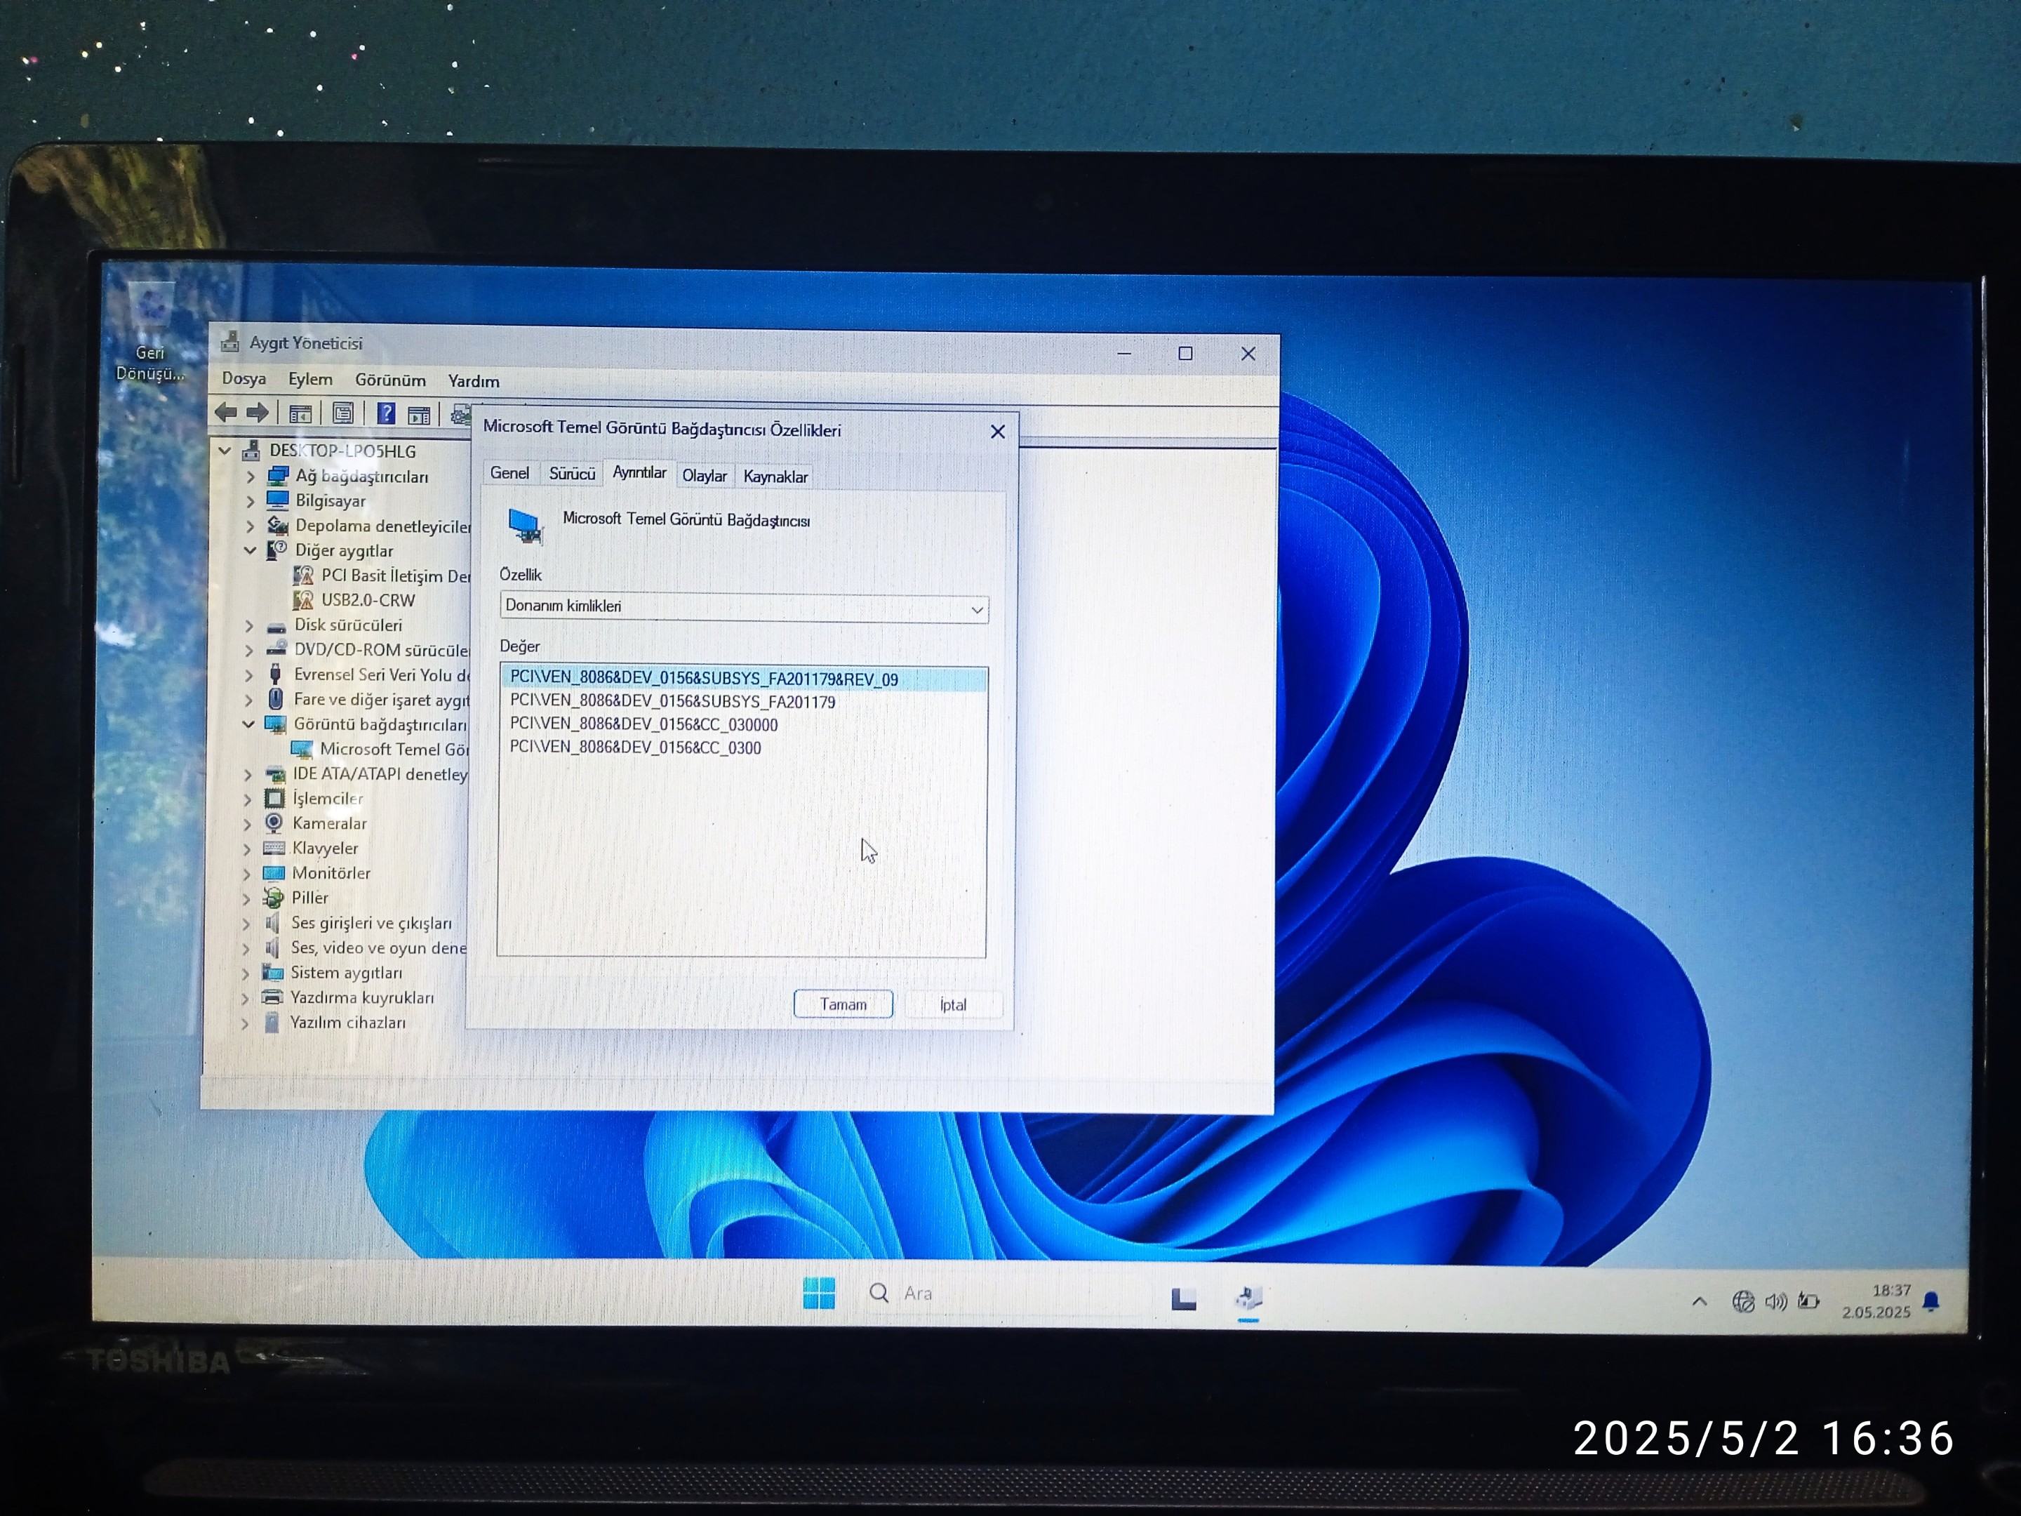The width and height of the screenshot is (2021, 1516).
Task: Open the volume speaker tray icon
Action: pyautogui.click(x=1776, y=1301)
